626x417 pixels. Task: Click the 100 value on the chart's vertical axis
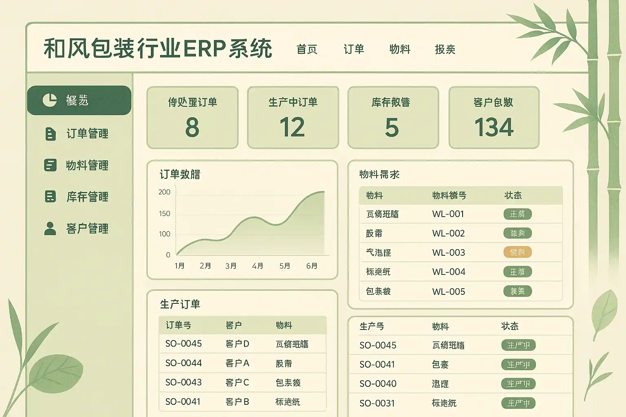[165, 234]
